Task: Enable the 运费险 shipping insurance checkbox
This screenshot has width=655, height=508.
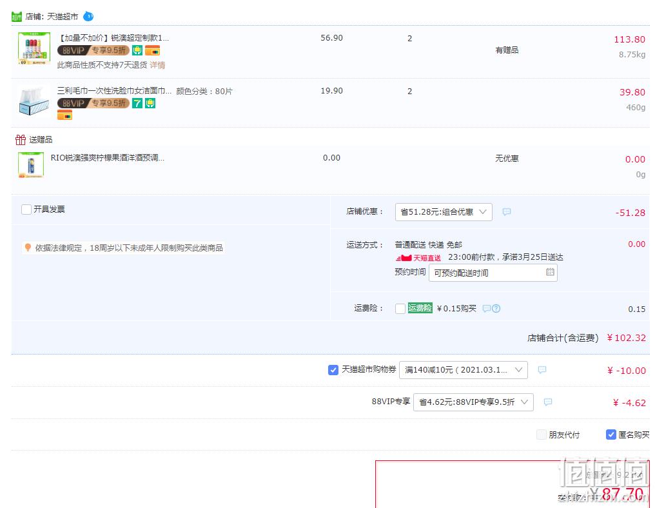Action: point(400,308)
